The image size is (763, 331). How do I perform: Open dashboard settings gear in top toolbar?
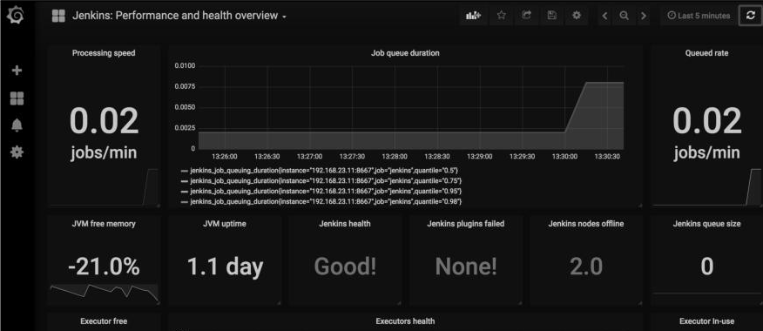click(577, 16)
